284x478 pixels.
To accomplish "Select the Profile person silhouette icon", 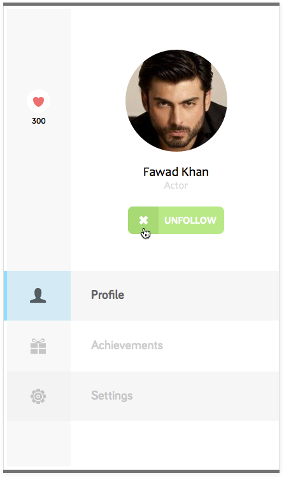I will [x=38, y=295].
